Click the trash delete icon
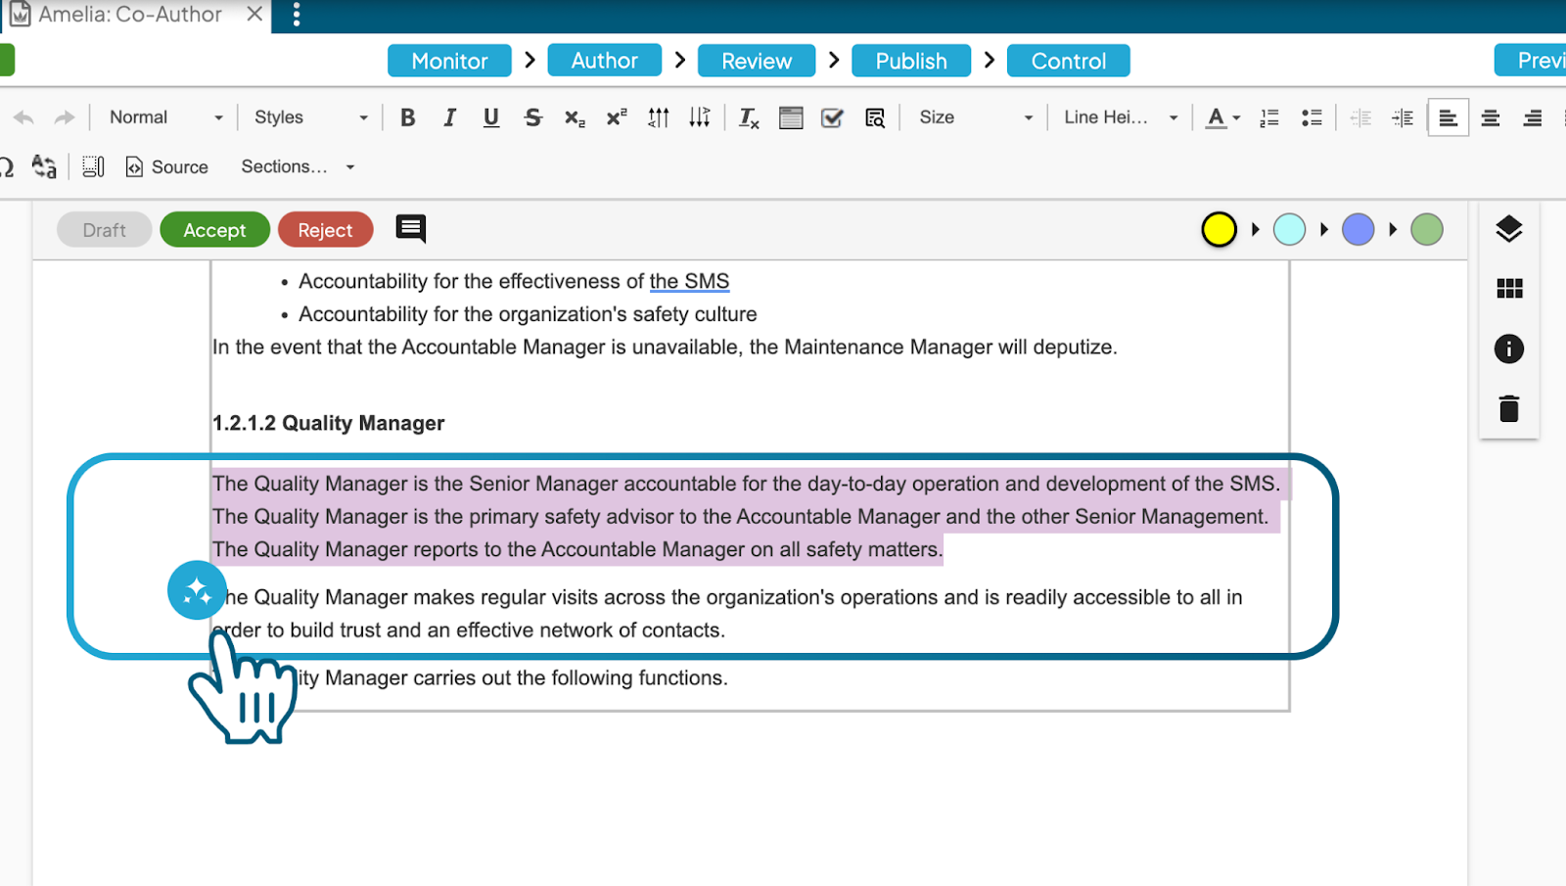Viewport: 1566px width, 886px height. pos(1509,408)
